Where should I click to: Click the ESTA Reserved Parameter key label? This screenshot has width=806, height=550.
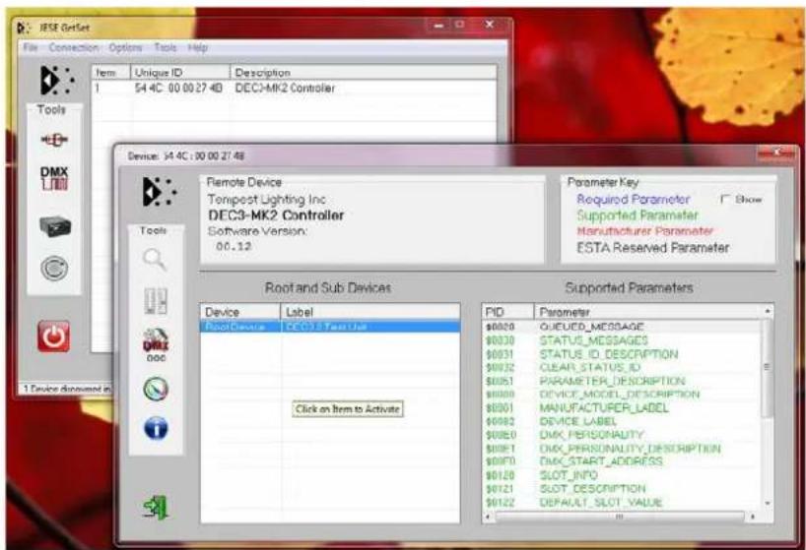[x=653, y=248]
